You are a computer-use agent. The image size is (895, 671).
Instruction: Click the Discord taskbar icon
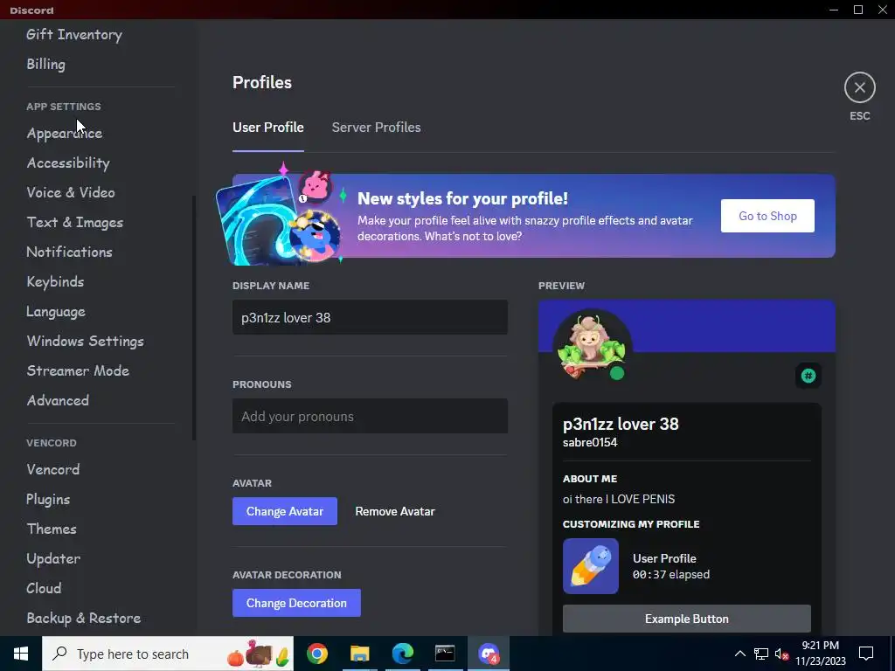tap(489, 654)
